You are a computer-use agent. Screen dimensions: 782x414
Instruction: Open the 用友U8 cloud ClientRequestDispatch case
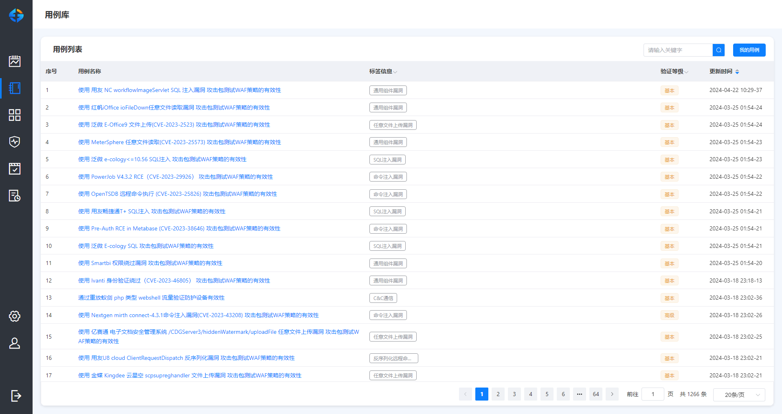[x=187, y=358]
